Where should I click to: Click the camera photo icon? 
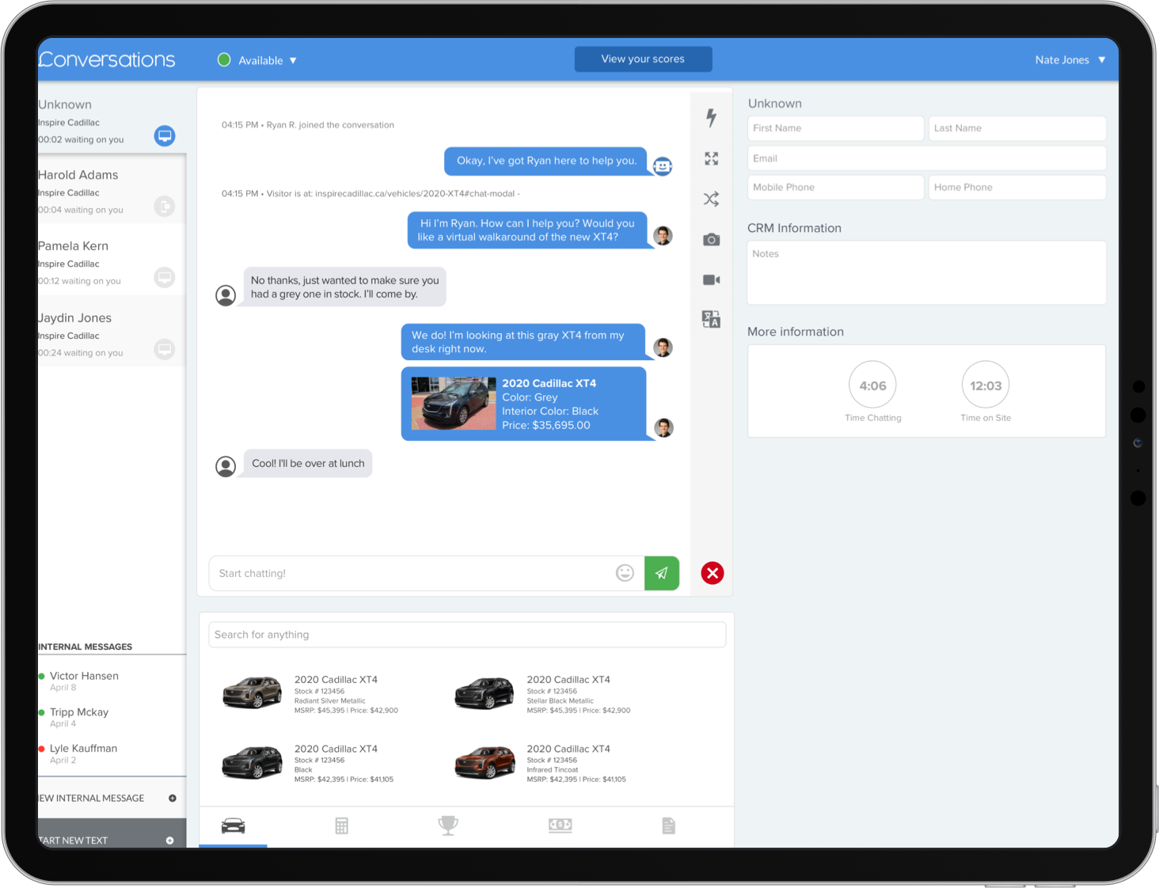[x=711, y=240]
